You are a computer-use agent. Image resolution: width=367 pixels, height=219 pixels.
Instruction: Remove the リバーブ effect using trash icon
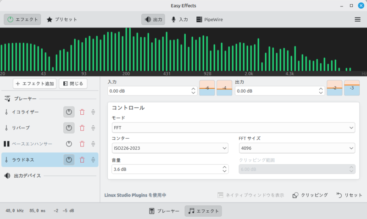tap(82, 128)
